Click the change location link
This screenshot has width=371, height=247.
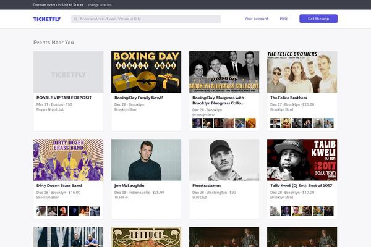coord(100,5)
